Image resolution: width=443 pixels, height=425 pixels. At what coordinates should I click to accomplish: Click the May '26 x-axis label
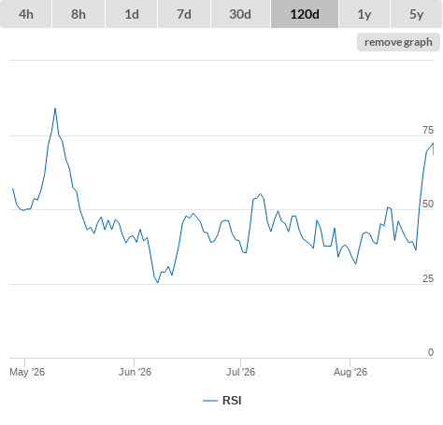click(27, 372)
